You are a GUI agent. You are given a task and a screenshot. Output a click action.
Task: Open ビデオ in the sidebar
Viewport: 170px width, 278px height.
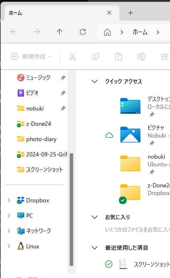click(x=28, y=93)
